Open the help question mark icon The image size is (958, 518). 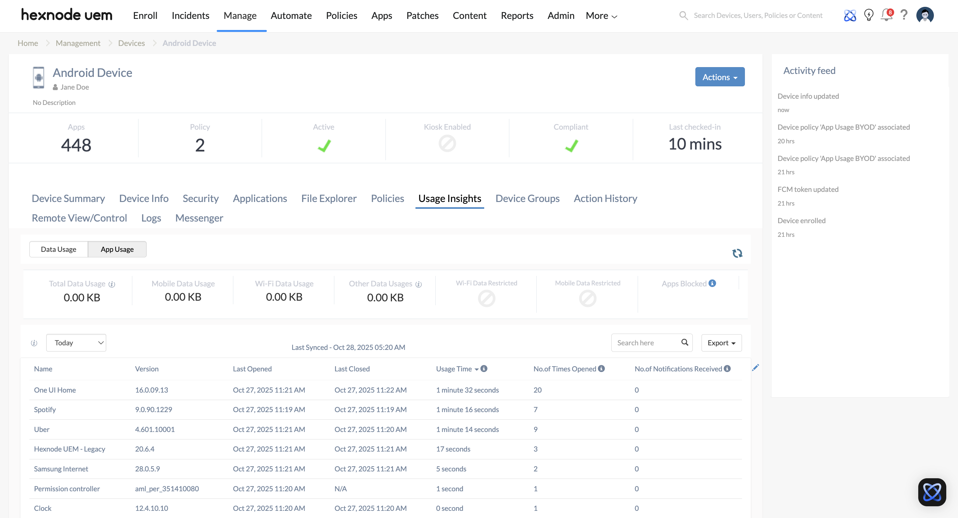904,15
